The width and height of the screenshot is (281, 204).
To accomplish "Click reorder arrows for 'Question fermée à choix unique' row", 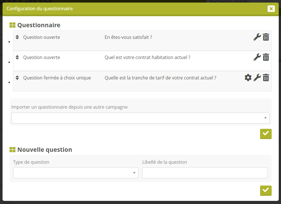I will point(17,78).
